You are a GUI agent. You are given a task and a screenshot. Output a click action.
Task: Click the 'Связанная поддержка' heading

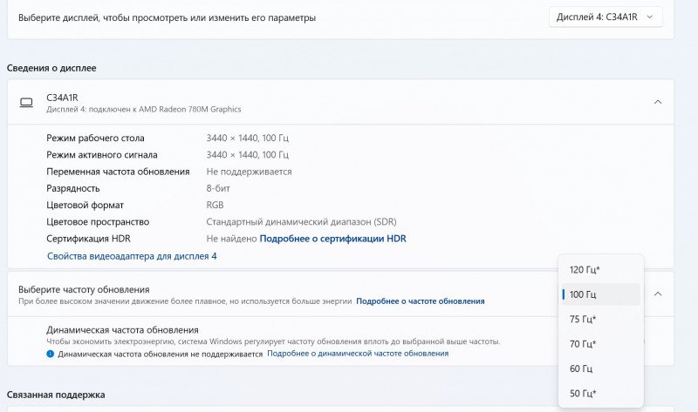[x=56, y=395]
